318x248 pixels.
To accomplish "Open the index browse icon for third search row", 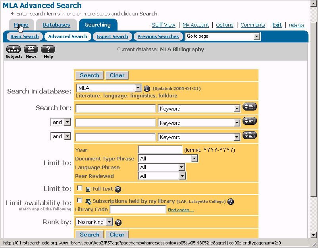I will pyautogui.click(x=250, y=135).
